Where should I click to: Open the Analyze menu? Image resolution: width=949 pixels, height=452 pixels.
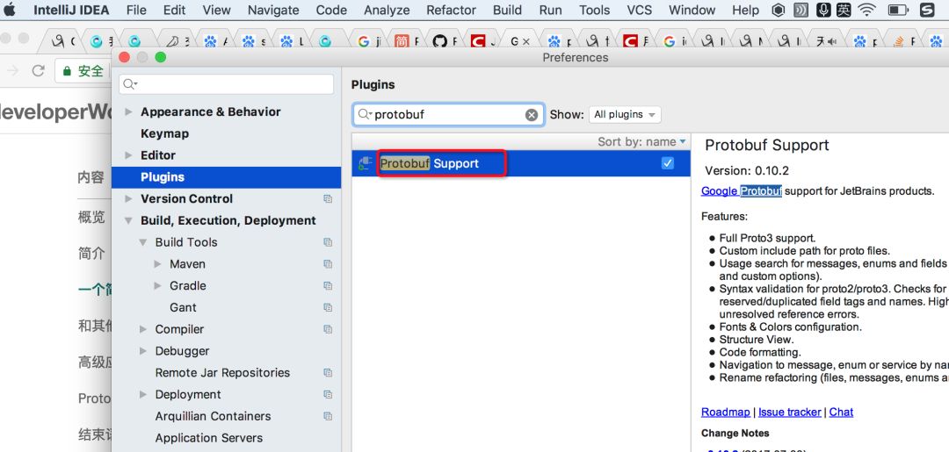pyautogui.click(x=387, y=11)
